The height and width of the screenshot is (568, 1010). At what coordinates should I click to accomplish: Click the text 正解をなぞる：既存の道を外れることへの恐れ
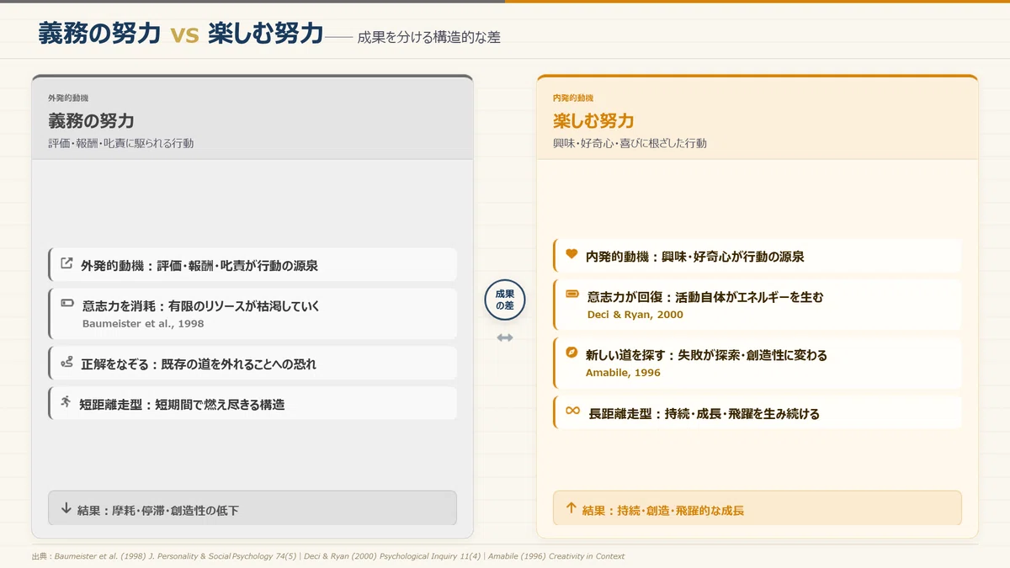coord(199,364)
